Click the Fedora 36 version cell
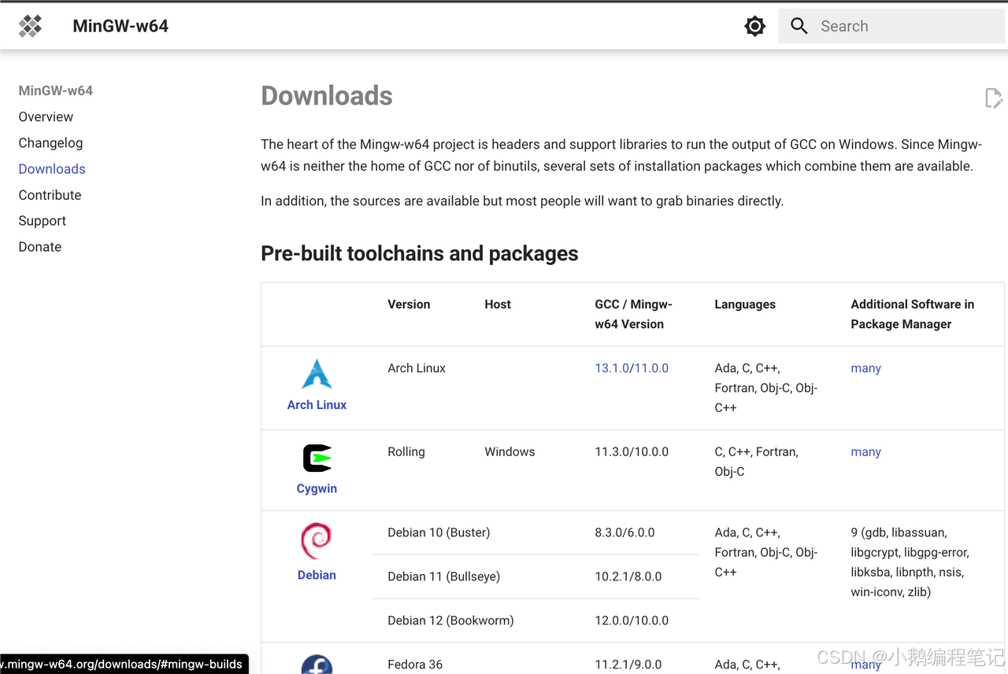 tap(415, 665)
